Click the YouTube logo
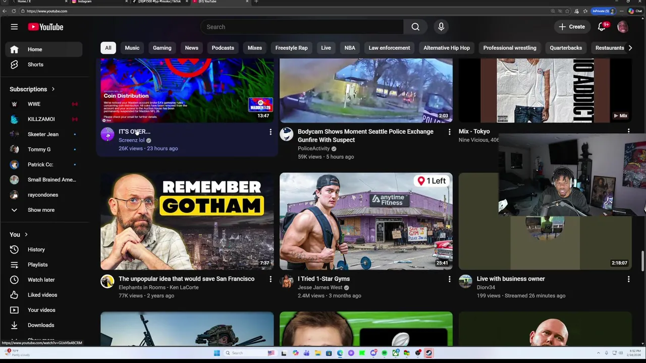Screen dimensions: 646x363 45,27
